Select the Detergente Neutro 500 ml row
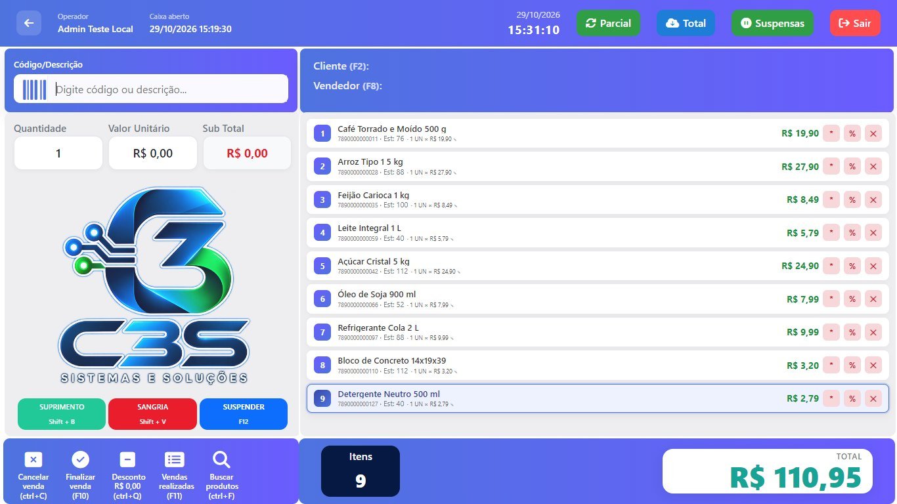Viewport: 897px width, 504px height. pos(598,398)
